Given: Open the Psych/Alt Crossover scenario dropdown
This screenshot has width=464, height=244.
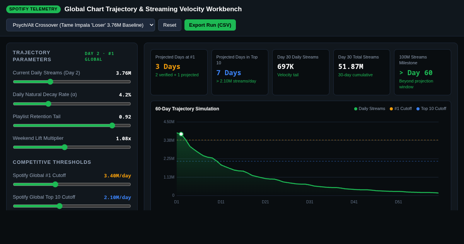Looking at the screenshot, I should pos(80,25).
